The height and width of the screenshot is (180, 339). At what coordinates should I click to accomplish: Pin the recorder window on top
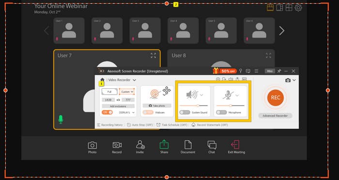pyautogui.click(x=279, y=71)
